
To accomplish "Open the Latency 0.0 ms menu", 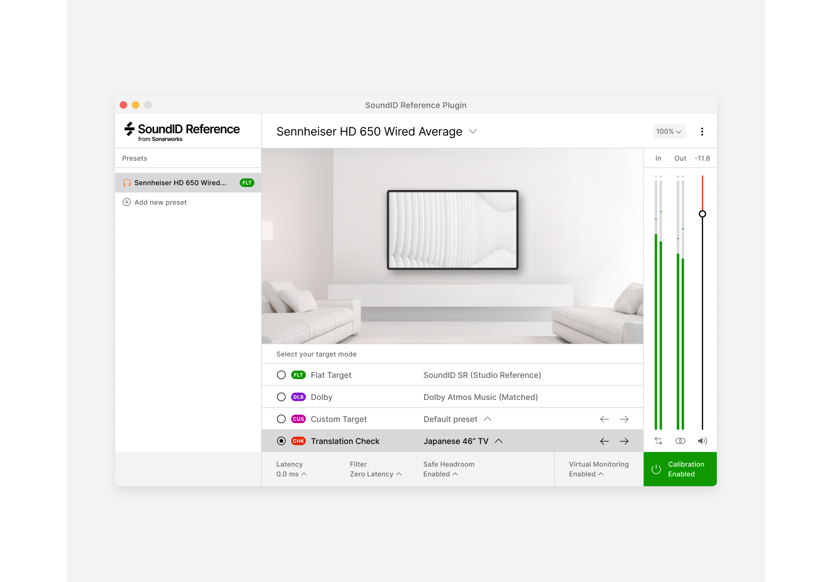I will pos(291,474).
